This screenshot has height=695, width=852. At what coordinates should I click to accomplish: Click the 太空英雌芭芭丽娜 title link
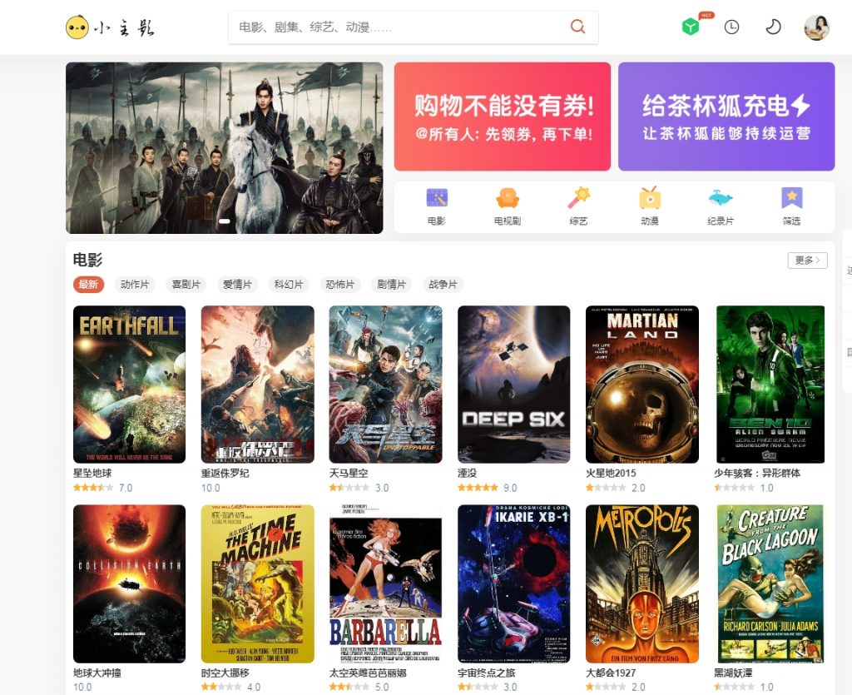pos(368,673)
